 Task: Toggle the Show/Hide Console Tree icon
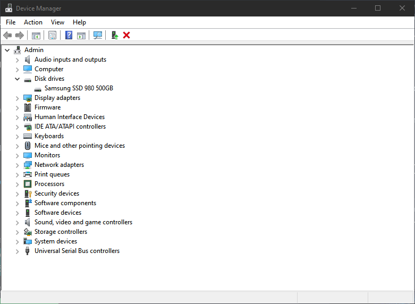[x=36, y=35]
